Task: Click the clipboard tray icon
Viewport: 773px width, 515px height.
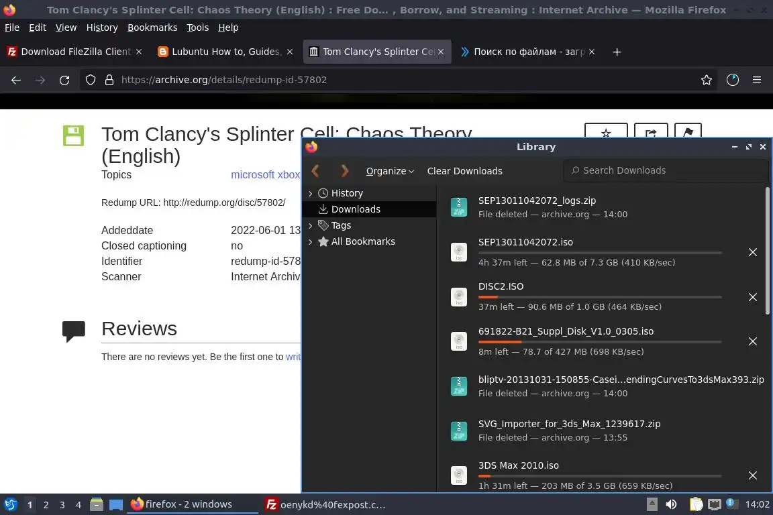Action: [696, 505]
